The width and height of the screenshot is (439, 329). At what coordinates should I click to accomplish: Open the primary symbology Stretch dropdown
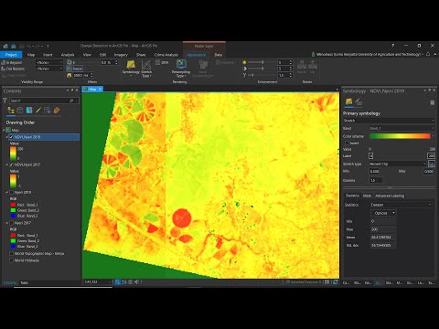click(x=389, y=121)
